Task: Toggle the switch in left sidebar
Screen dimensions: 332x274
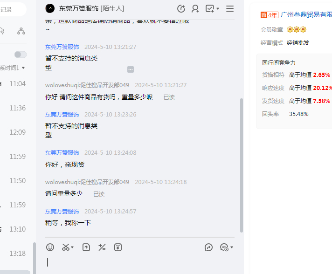Action: 21,55
